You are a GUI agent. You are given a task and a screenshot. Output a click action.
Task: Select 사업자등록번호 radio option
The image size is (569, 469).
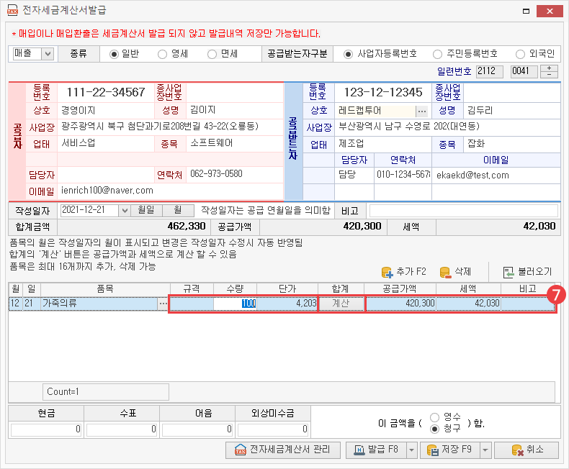[x=348, y=55]
